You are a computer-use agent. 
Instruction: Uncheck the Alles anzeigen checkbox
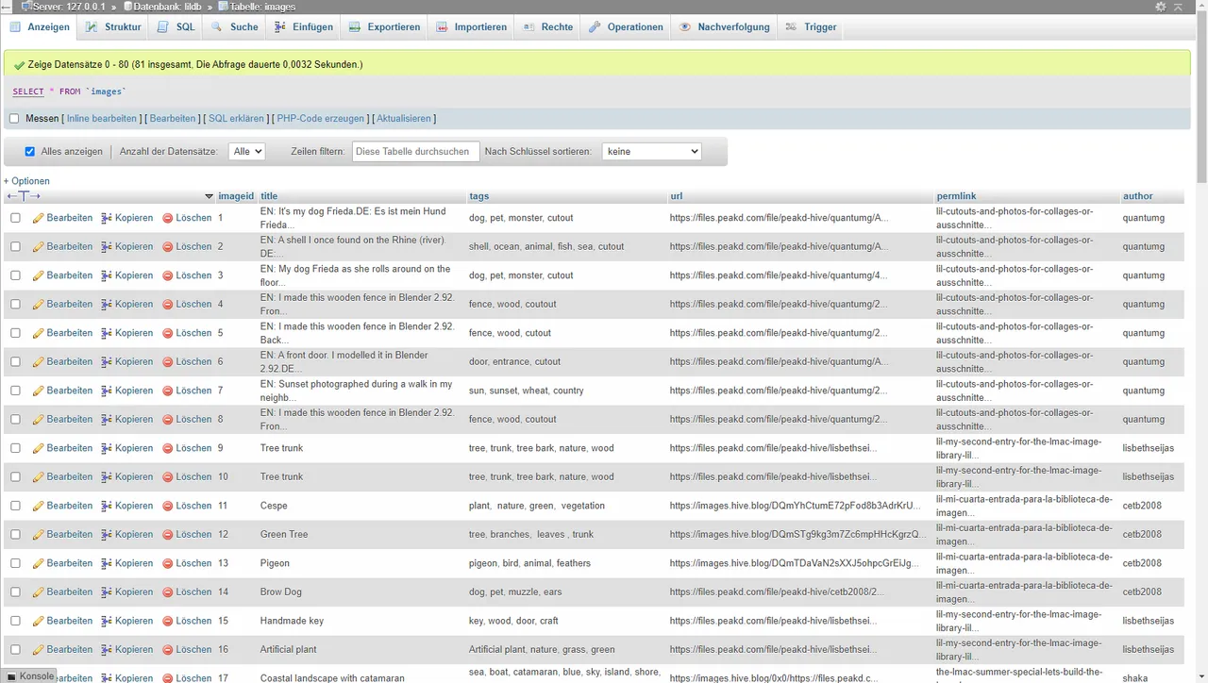(30, 151)
